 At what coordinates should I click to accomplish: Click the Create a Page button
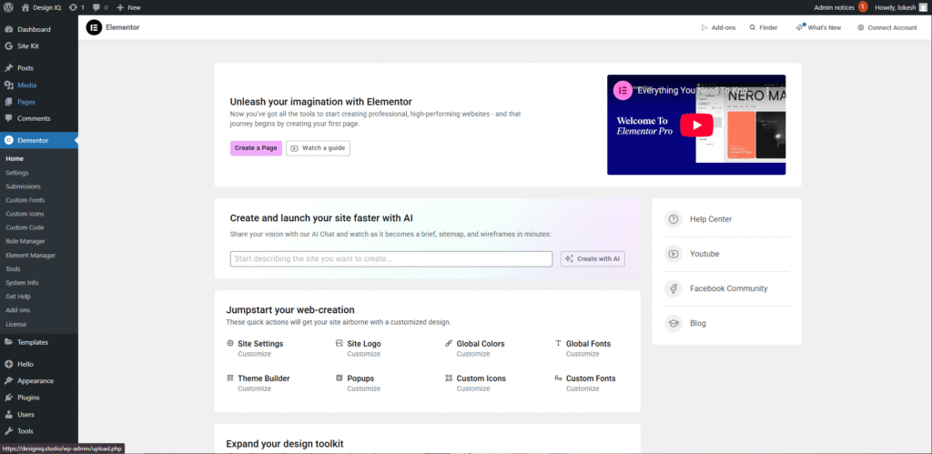coord(256,148)
